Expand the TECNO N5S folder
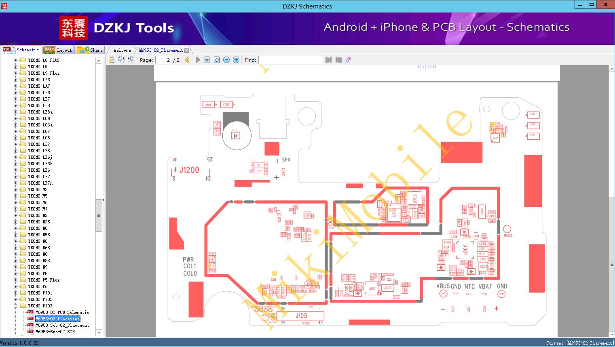The width and height of the screenshot is (615, 347). pos(16,235)
